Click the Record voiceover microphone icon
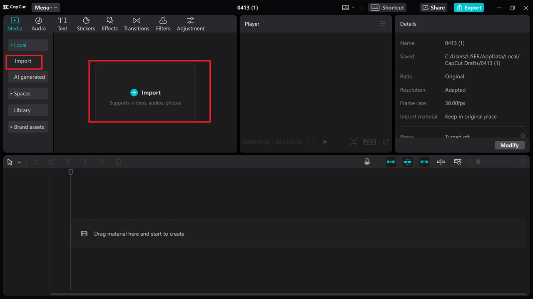This screenshot has height=299, width=533. 367,162
